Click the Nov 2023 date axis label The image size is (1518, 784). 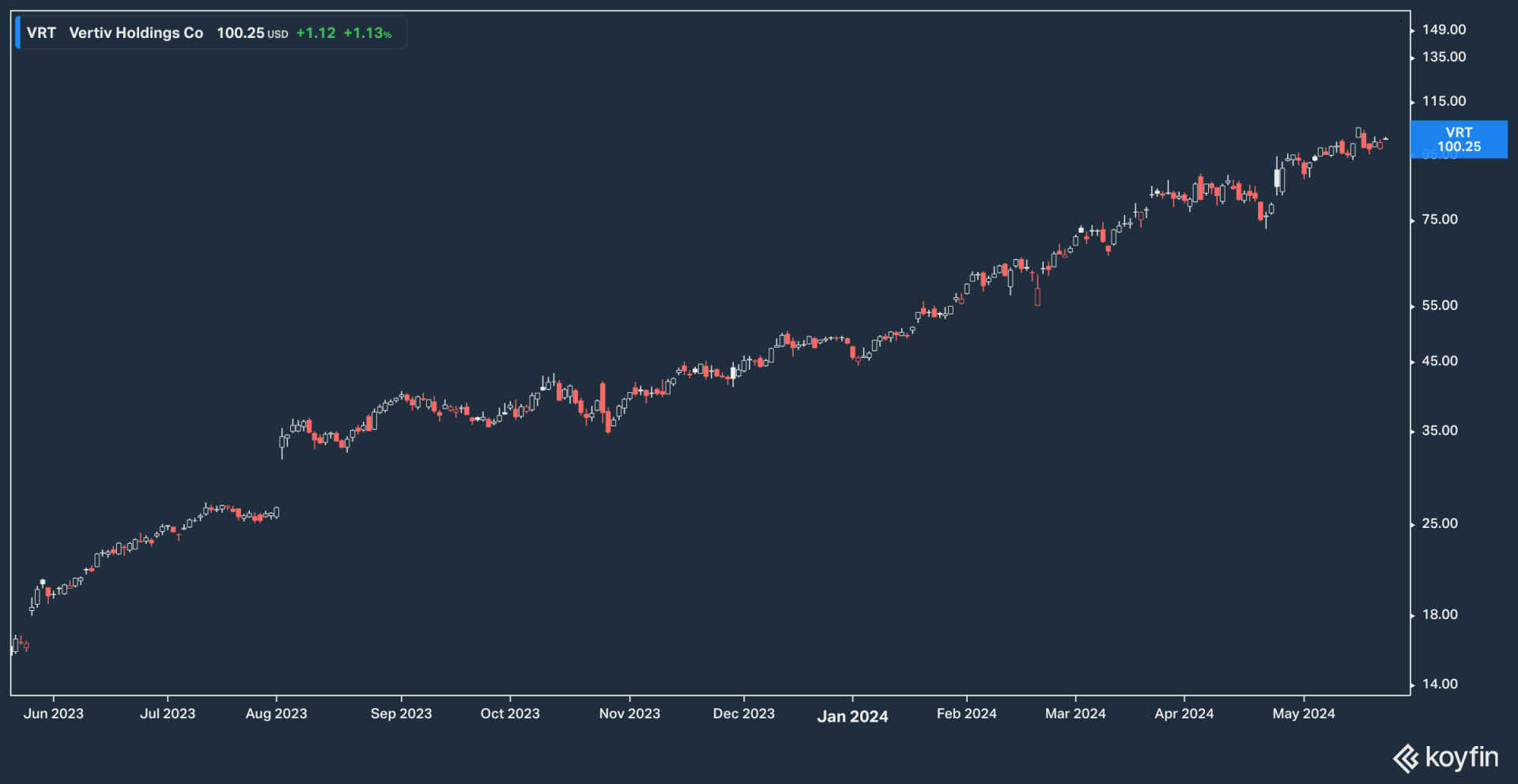click(x=629, y=714)
